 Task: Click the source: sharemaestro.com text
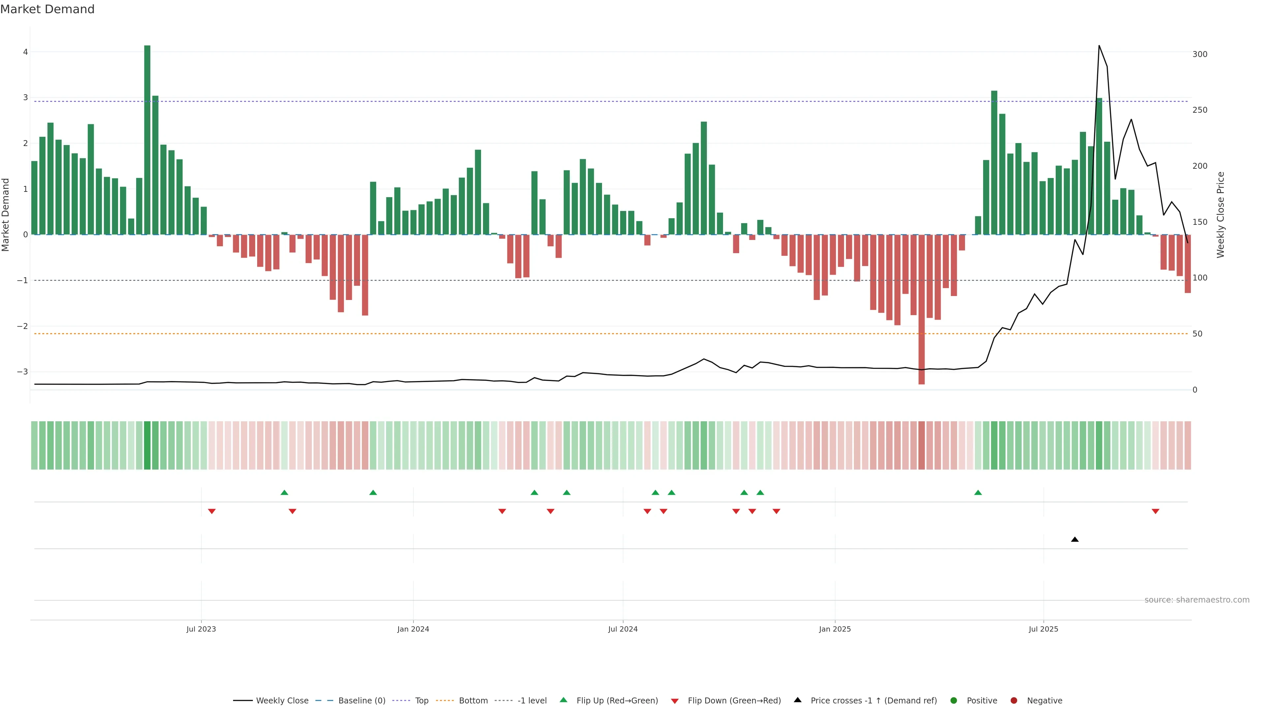[x=1197, y=600]
